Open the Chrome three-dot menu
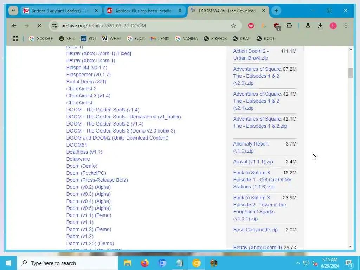This screenshot has height=270, width=360. click(x=346, y=26)
